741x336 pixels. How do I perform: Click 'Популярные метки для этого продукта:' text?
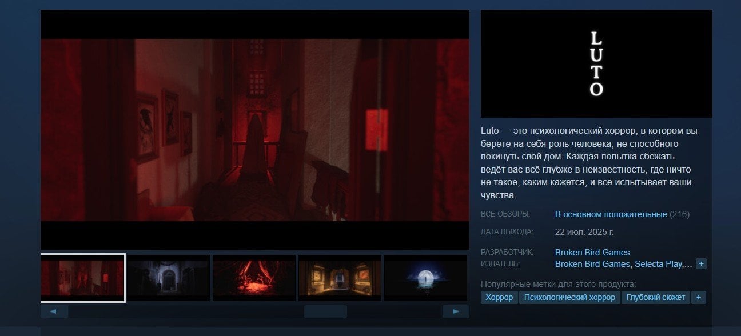(558, 284)
